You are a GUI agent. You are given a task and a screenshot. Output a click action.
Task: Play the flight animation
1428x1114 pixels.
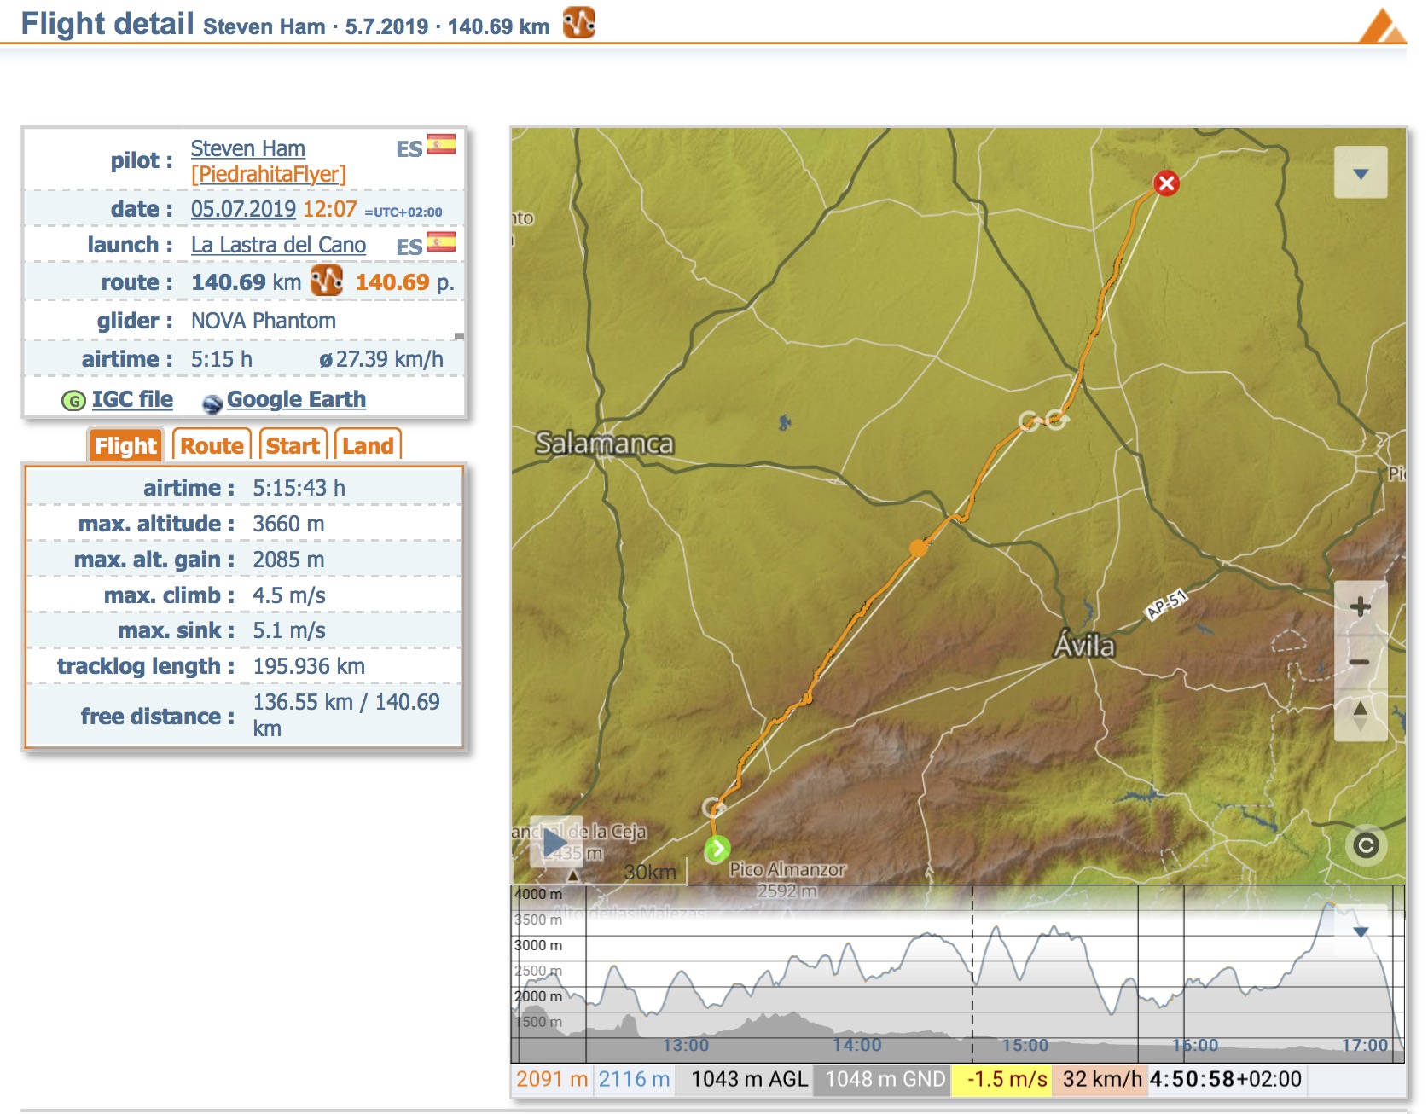pyautogui.click(x=556, y=842)
